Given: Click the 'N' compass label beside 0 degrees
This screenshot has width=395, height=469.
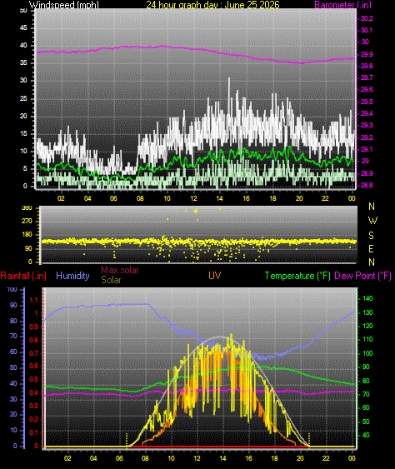Looking at the screenshot, I should tap(372, 262).
